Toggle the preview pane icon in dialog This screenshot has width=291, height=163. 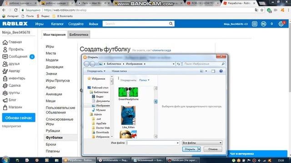213,71
